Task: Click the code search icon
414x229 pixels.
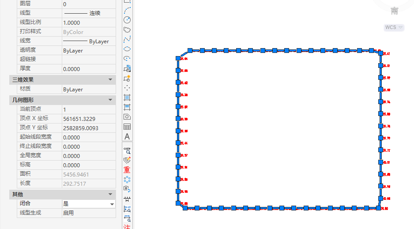Action: (x=127, y=150)
